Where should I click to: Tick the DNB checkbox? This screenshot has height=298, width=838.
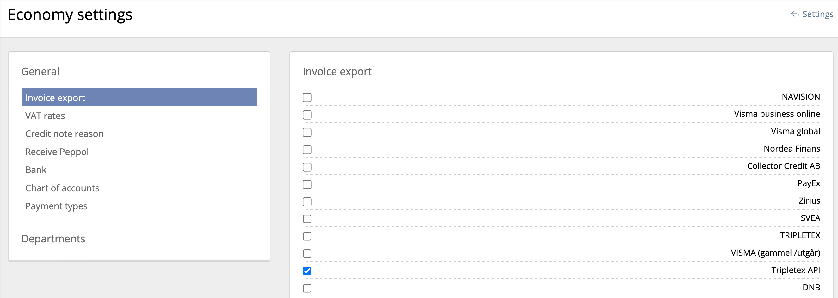point(307,288)
